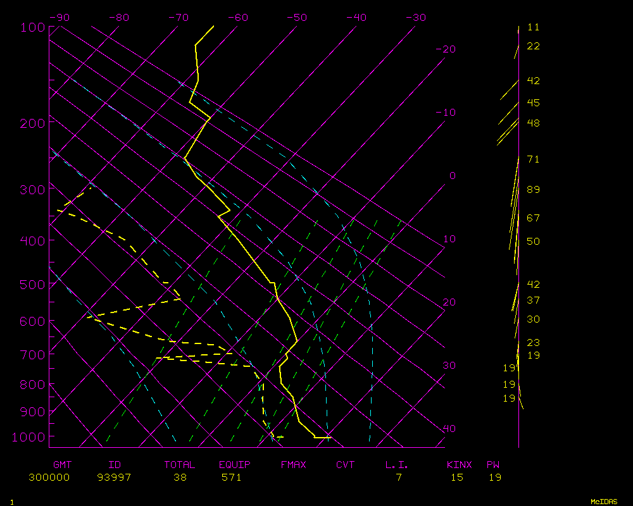Select the wind speed value 71
This screenshot has height=506, width=633.
tap(533, 159)
